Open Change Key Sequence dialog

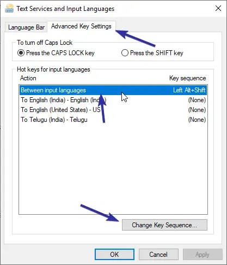[x=164, y=225]
